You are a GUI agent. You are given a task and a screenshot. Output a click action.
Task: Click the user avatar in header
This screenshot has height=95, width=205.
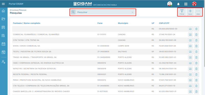(170, 4)
